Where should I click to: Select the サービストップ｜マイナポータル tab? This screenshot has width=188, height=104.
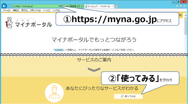point(99,6)
